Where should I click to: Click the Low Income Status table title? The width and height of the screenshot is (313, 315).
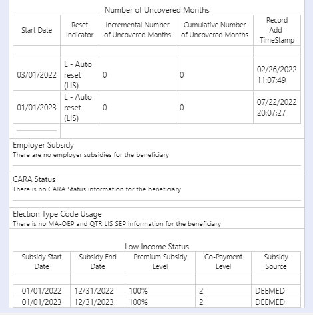point(156,247)
